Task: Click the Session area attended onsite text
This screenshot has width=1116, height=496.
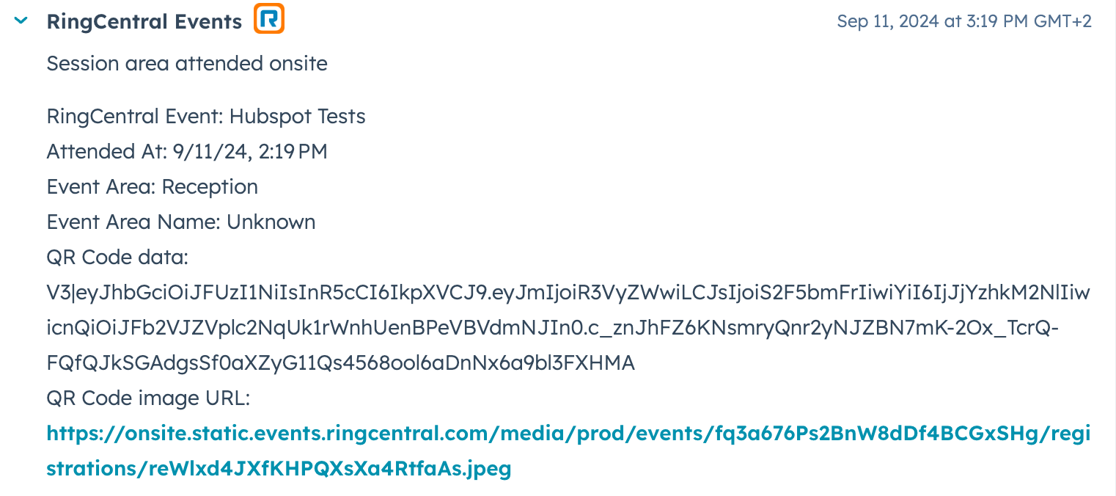Action: (187, 64)
